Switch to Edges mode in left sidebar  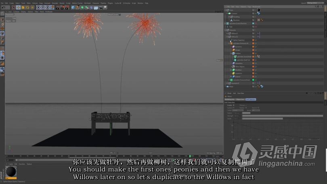2,38
